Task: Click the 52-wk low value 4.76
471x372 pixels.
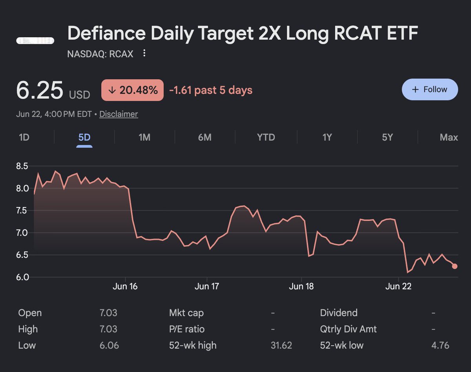Action: [440, 345]
